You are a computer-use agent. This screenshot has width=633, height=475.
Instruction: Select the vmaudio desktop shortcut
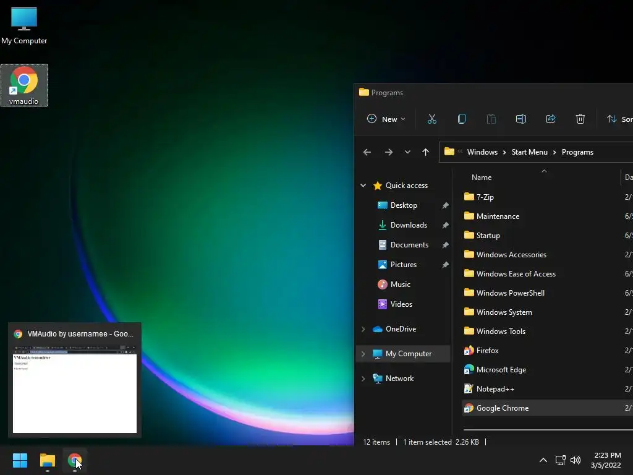(24, 85)
